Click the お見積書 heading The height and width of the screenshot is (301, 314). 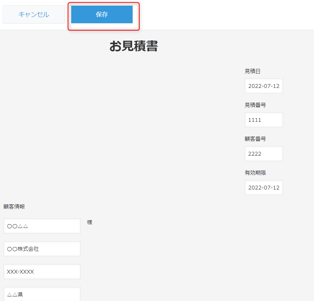tap(133, 46)
